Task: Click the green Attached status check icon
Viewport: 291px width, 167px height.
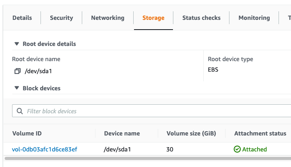Action: coord(237,149)
